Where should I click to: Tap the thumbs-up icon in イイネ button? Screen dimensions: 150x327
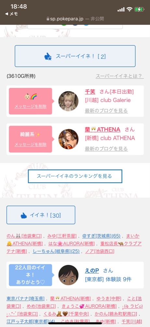pos(24,215)
